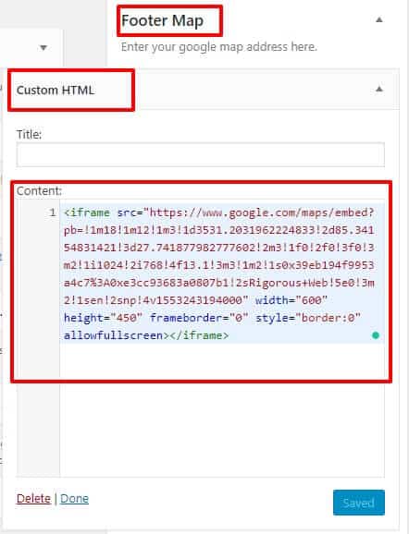Click the style="border:0" attribute
Image resolution: width=409 pixels, height=534 pixels.
(x=308, y=318)
